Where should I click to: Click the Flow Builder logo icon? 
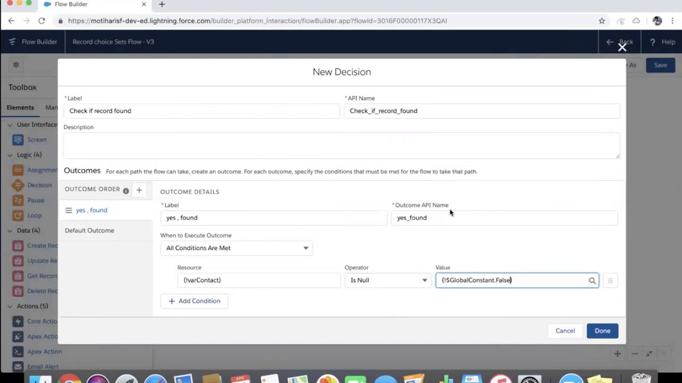12,41
